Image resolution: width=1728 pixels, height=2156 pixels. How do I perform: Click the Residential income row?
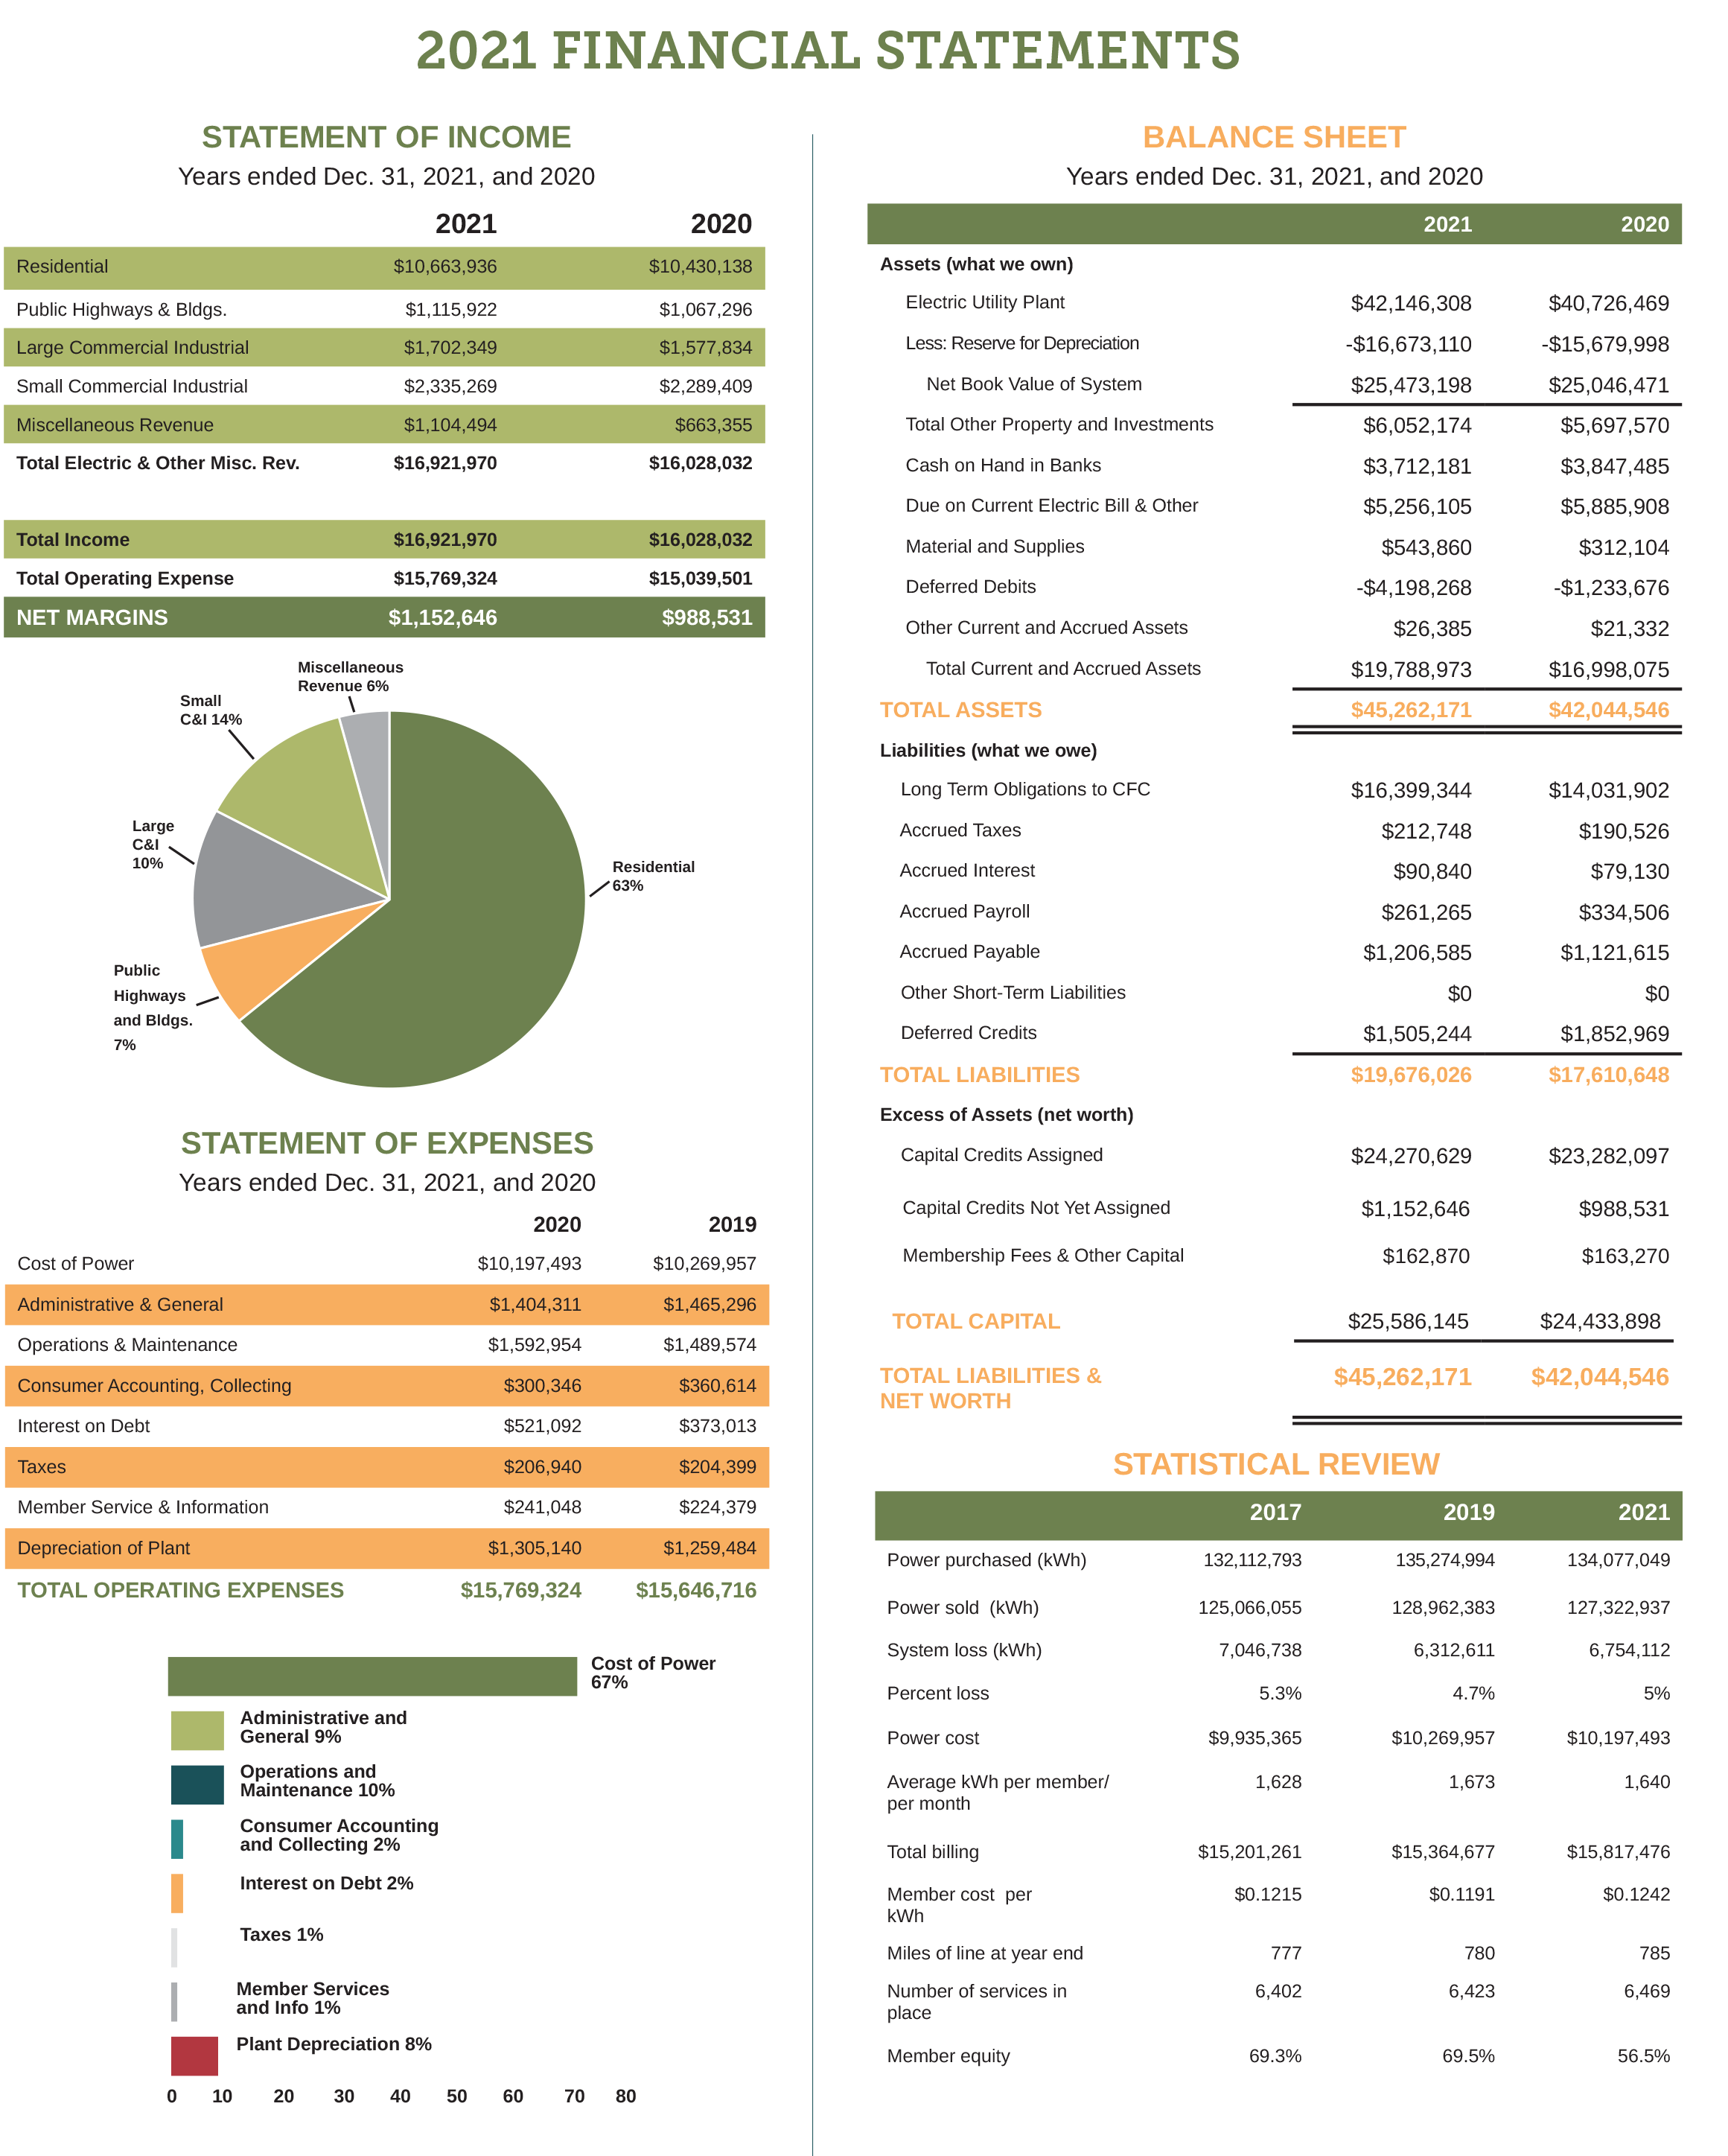coord(385,267)
